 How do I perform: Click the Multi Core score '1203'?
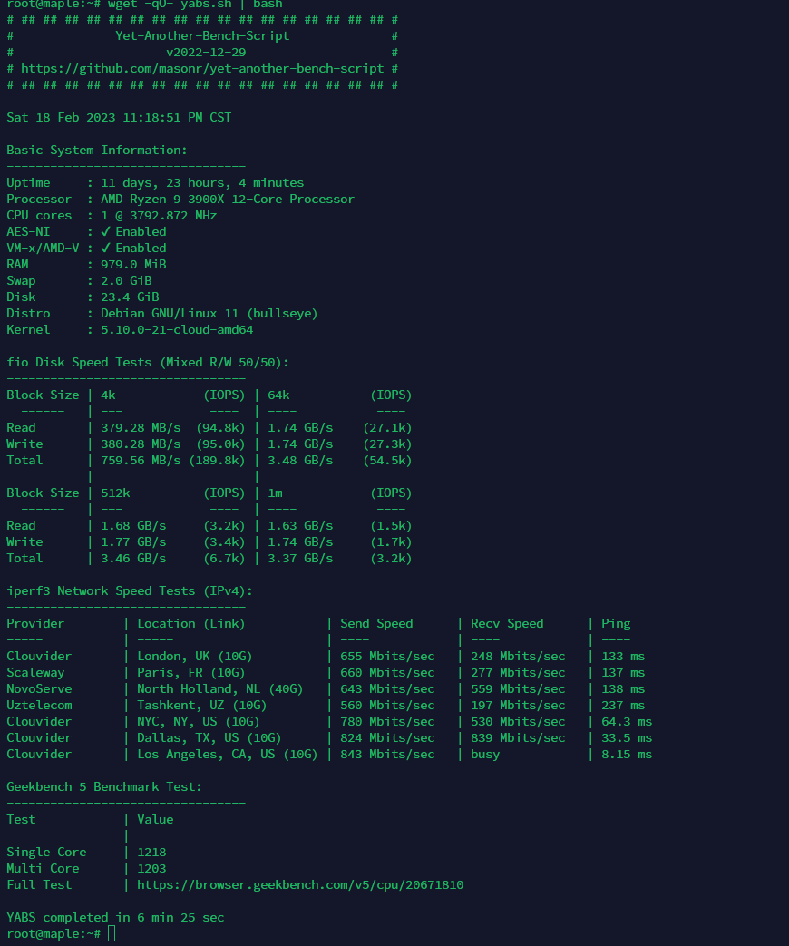click(151, 869)
